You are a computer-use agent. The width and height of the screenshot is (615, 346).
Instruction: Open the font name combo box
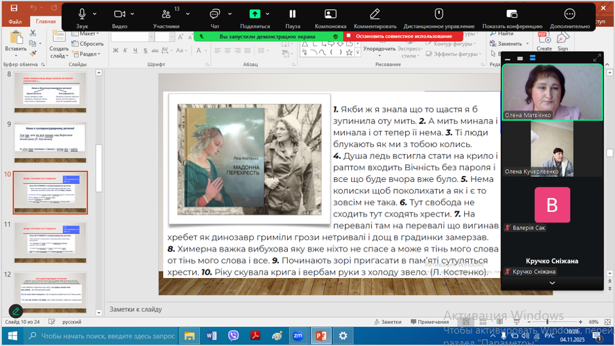coord(132,37)
